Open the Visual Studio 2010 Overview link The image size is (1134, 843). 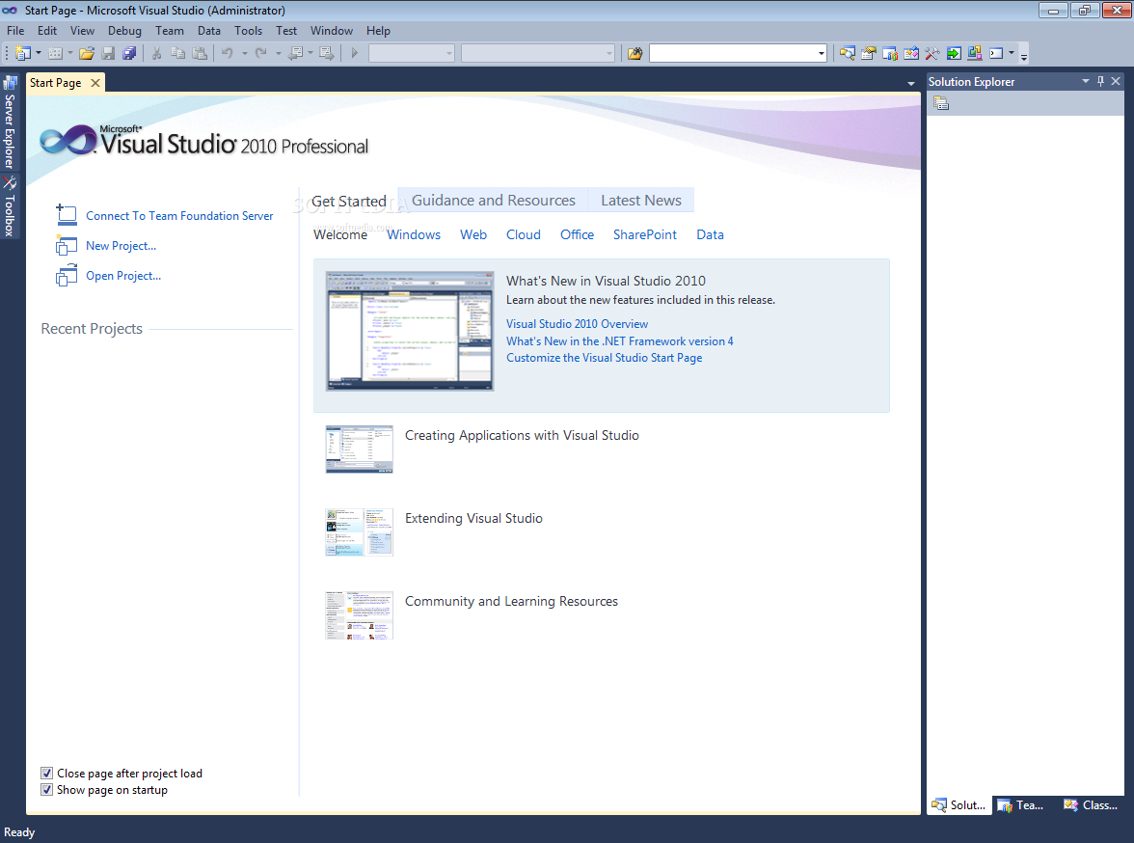click(577, 323)
